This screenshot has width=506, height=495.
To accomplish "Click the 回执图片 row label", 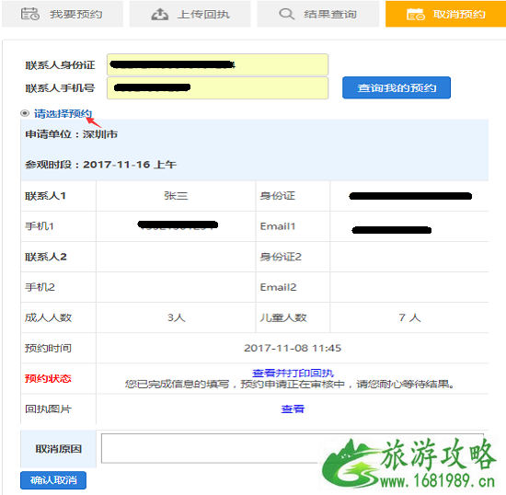I will pyautogui.click(x=48, y=409).
